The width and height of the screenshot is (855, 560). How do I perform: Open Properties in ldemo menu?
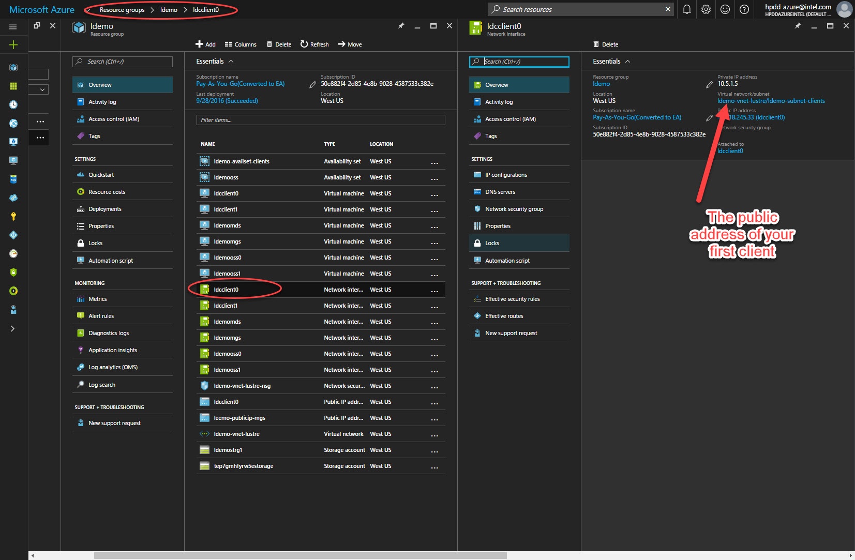point(123,226)
